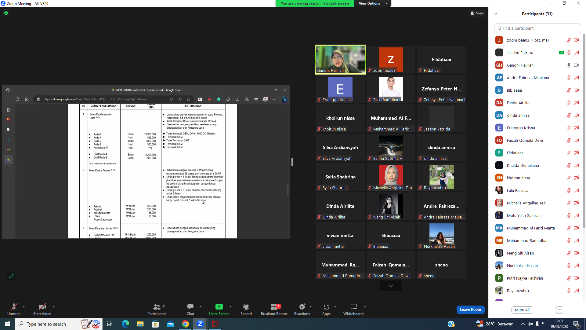Open the annotation pencil tool
The image size is (586, 330).
(x=12, y=276)
